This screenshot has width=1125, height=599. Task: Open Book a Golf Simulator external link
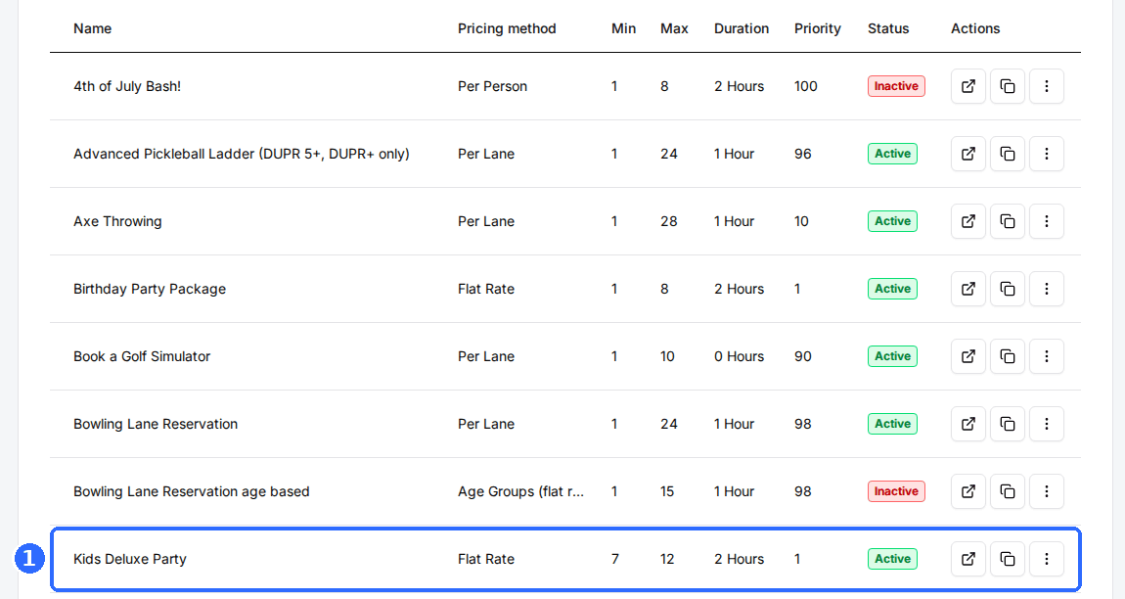(x=967, y=356)
